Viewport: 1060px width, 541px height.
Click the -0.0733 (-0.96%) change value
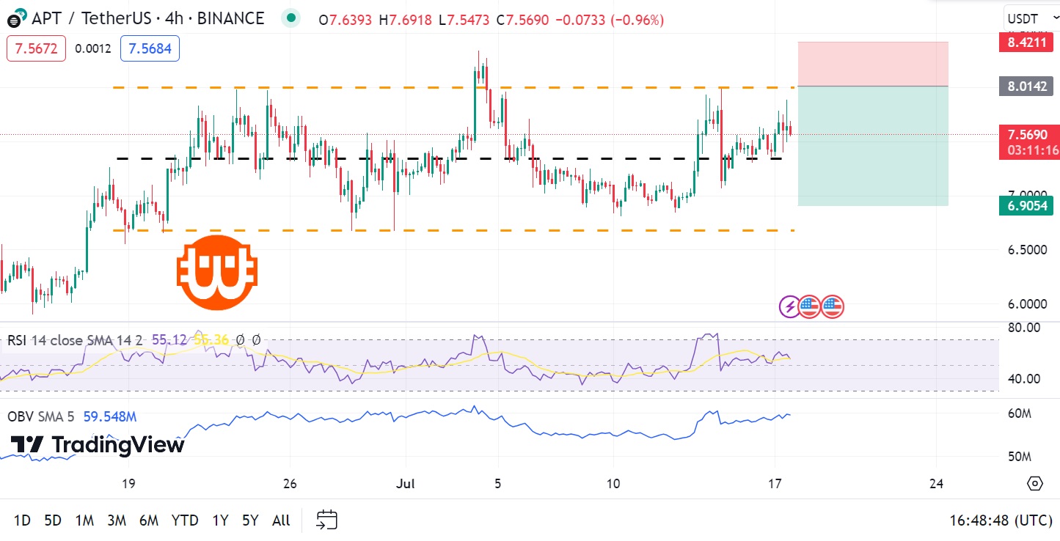point(609,20)
